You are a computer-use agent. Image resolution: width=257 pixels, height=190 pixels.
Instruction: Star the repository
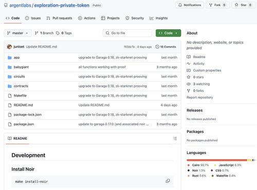tap(243, 5)
